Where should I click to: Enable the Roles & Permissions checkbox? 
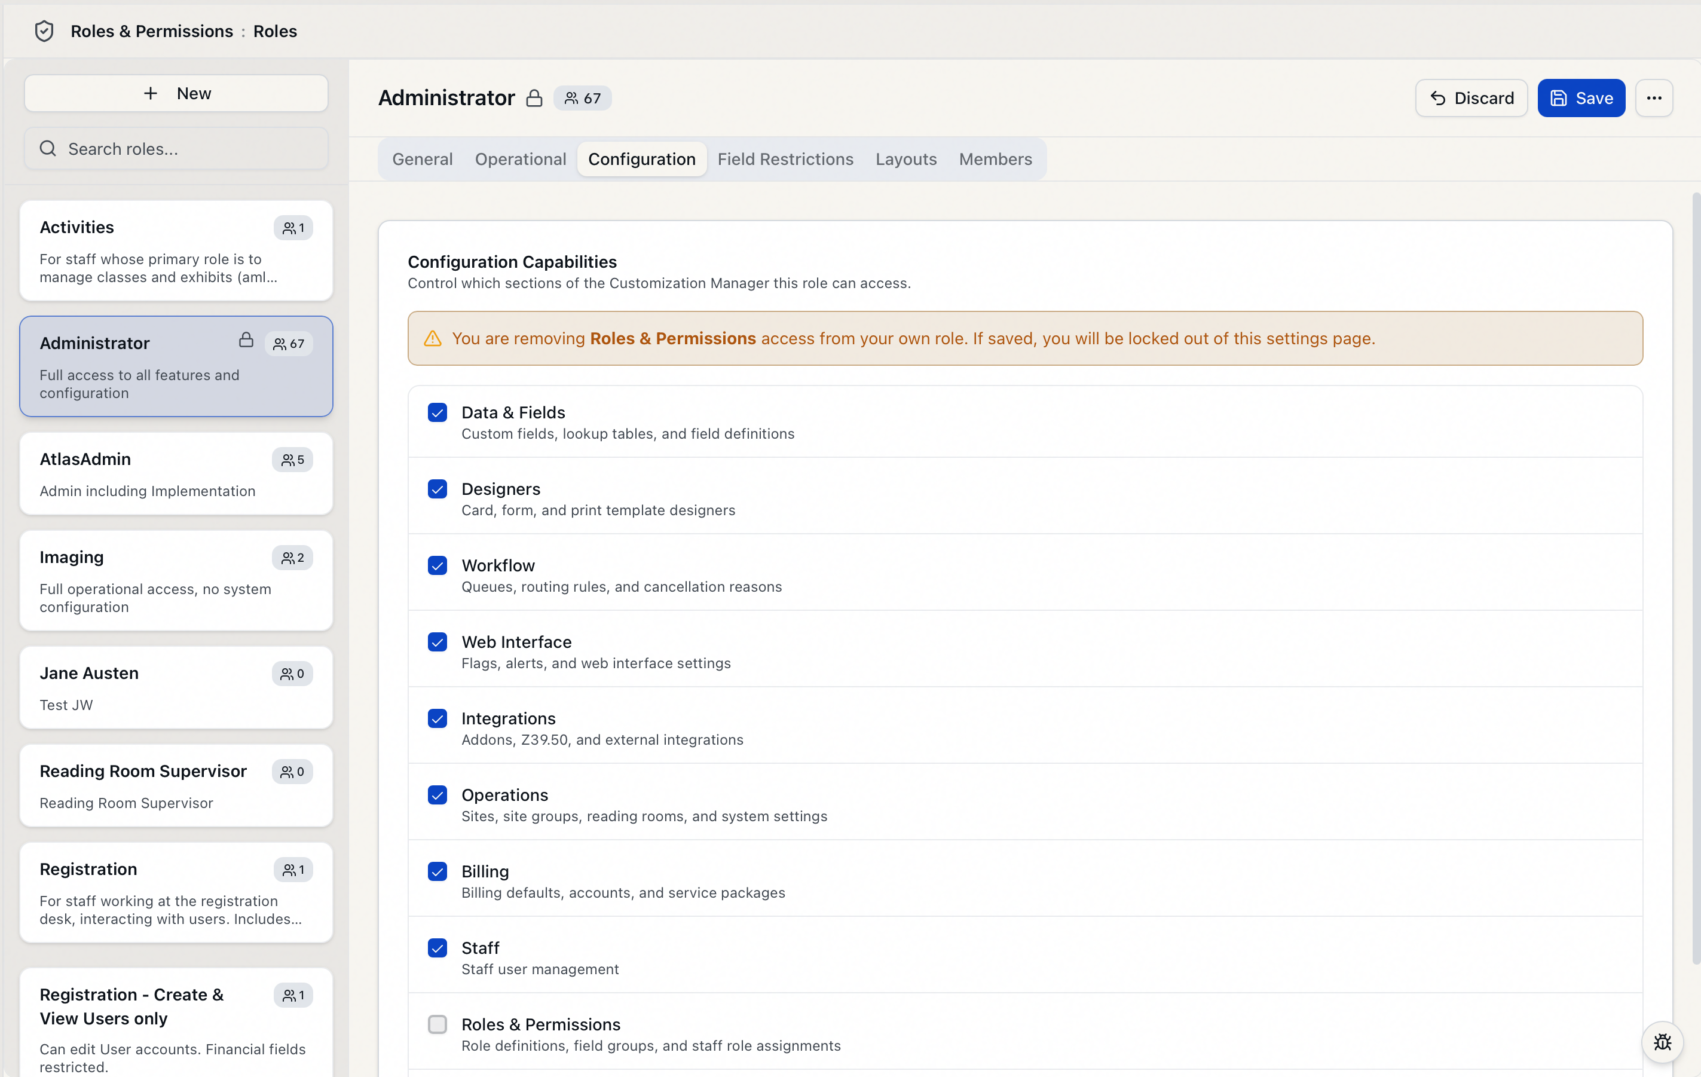[x=438, y=1025]
